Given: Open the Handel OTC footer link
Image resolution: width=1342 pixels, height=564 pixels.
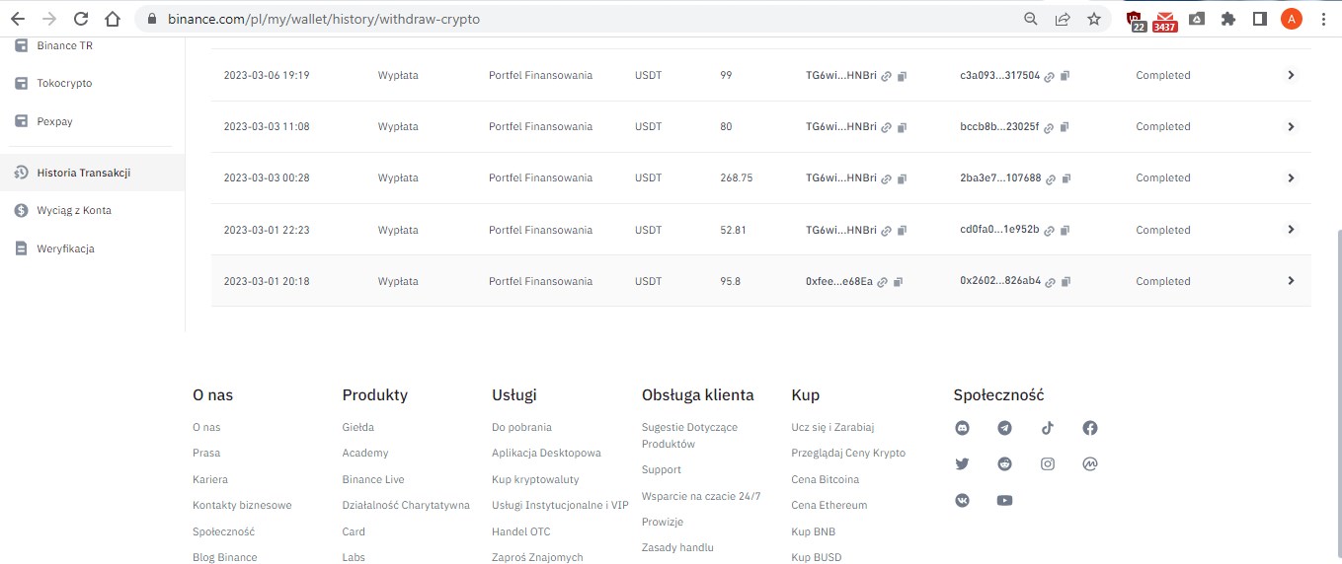Looking at the screenshot, I should (521, 531).
